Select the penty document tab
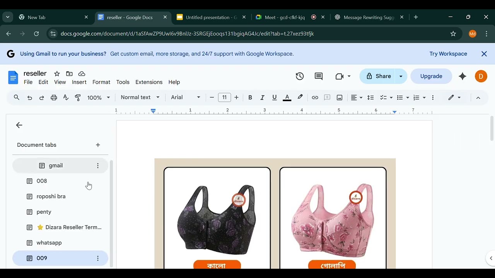This screenshot has height=278, width=495. tap(60, 212)
